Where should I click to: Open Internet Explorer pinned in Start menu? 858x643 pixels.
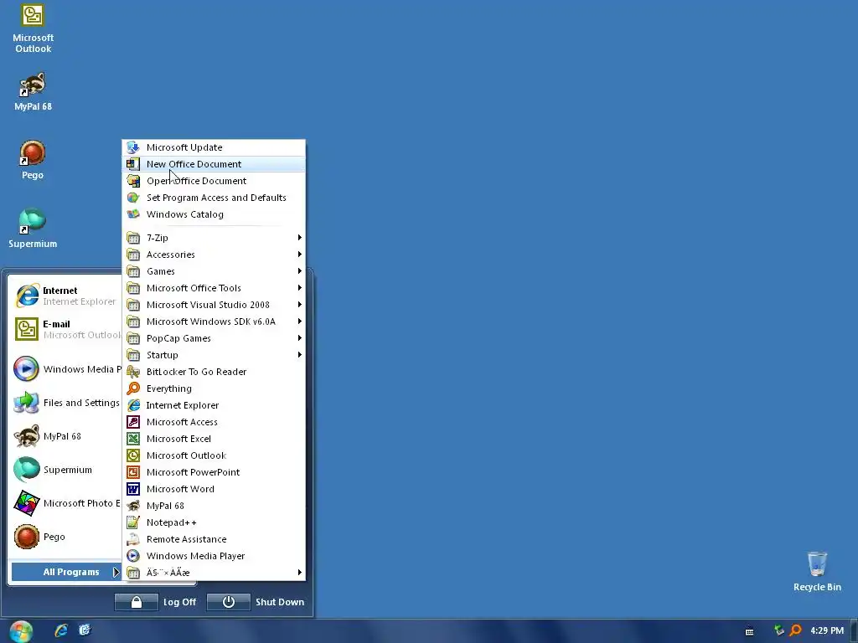(x=65, y=296)
